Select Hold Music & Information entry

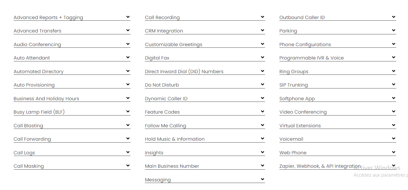pyautogui.click(x=174, y=139)
